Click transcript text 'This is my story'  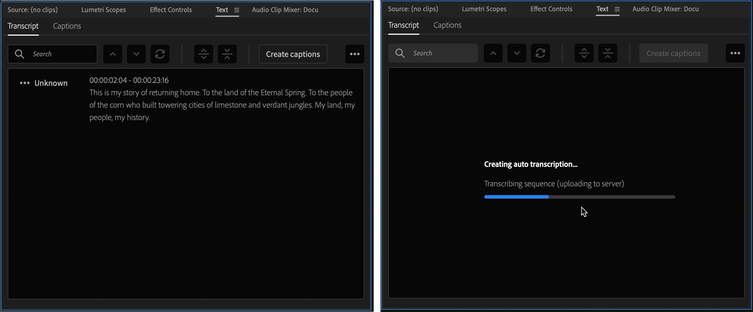(x=114, y=93)
